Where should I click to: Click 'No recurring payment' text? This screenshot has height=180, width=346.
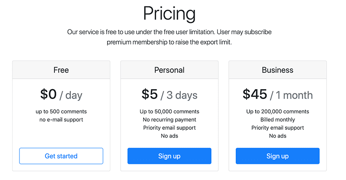[169, 119]
